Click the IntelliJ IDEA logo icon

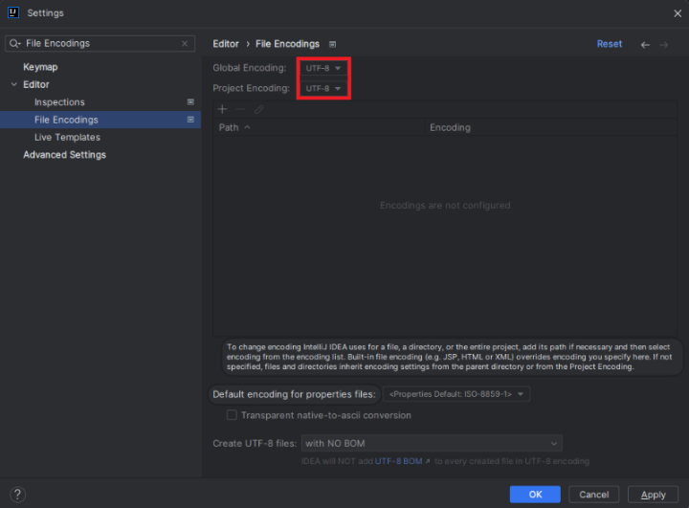pyautogui.click(x=13, y=12)
